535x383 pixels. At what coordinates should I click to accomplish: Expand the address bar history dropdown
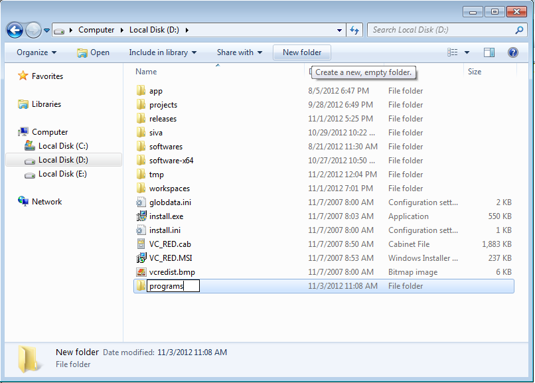point(339,30)
